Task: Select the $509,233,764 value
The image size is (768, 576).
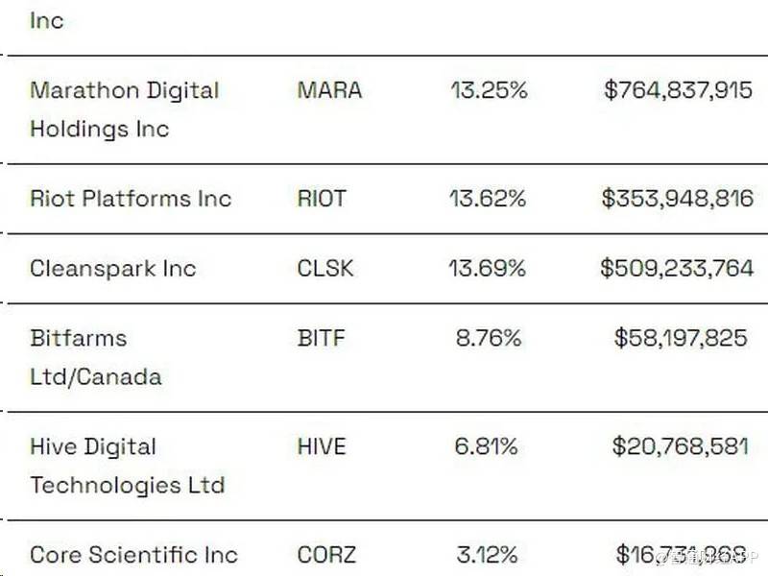Action: coord(677,268)
